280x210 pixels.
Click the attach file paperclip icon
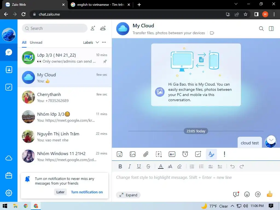tap(146, 154)
